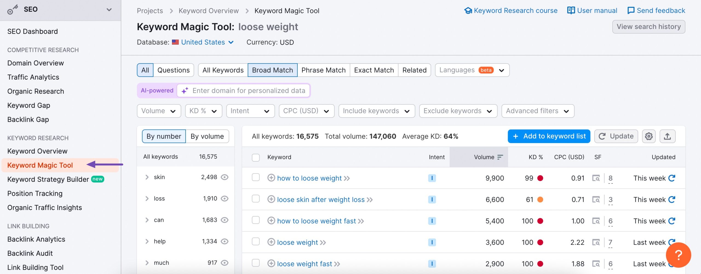701x274 pixels.
Task: Open Include keywords dropdown
Action: [x=377, y=111]
